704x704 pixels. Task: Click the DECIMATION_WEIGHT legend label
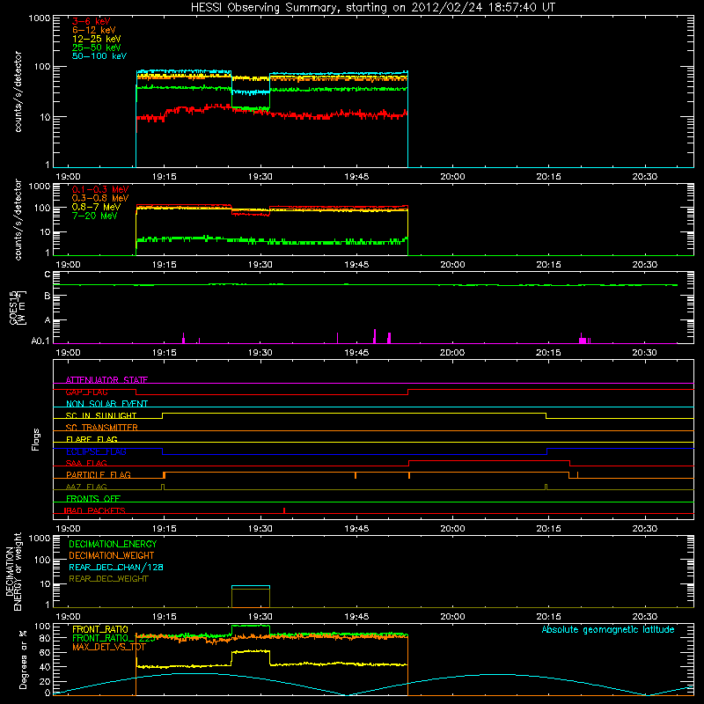click(x=112, y=555)
